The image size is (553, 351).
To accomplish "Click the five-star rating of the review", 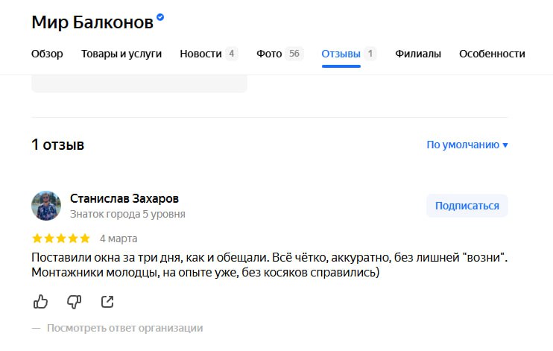I will [61, 238].
